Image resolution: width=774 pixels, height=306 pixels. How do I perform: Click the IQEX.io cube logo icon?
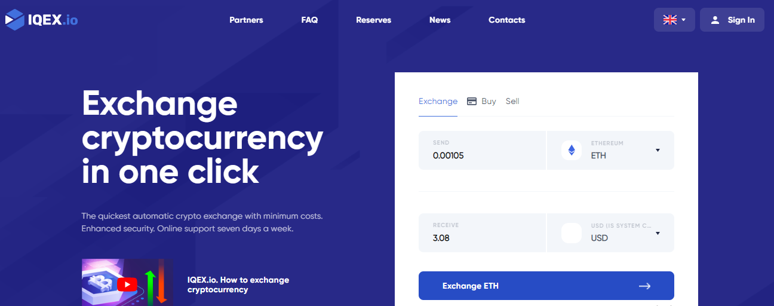pos(14,20)
